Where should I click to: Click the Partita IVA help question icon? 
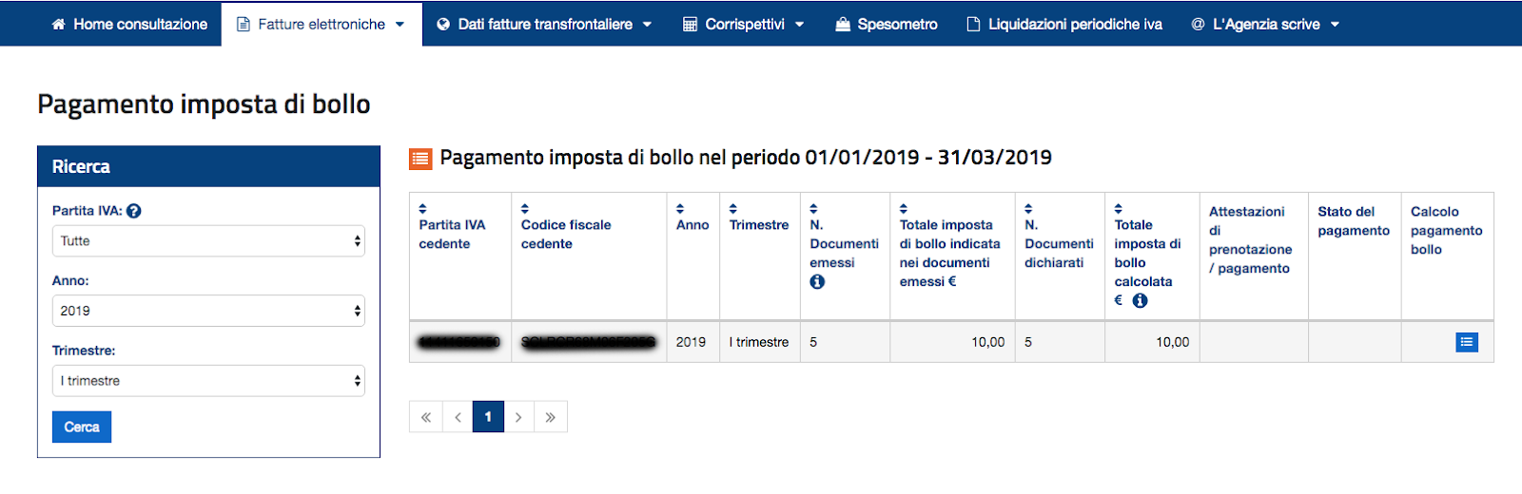pos(134,211)
